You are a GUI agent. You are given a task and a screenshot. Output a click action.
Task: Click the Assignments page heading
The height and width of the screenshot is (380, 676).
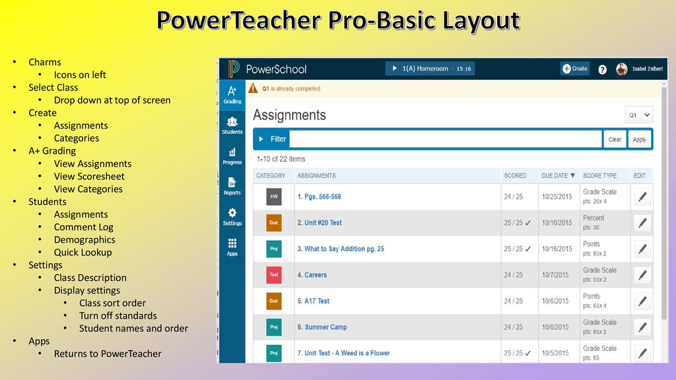click(289, 115)
